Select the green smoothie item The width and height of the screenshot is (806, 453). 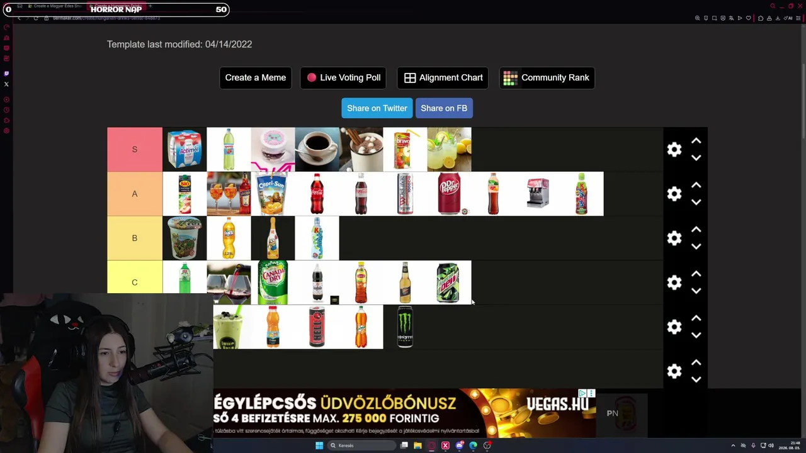point(232,327)
